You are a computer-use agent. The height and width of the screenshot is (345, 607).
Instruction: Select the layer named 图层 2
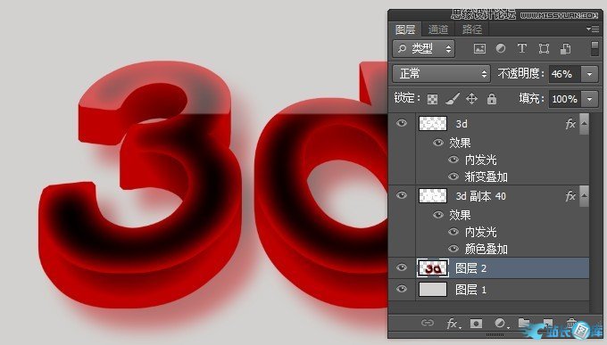[470, 268]
